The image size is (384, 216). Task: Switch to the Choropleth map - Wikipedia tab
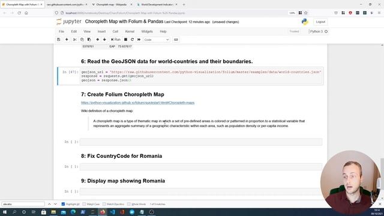point(112,4)
